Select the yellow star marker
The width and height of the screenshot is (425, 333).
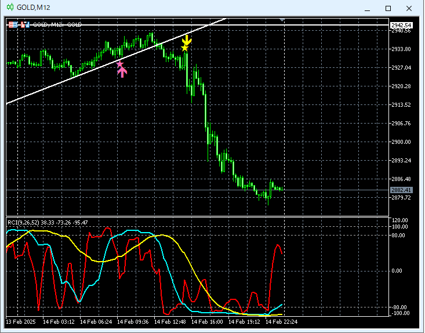(184, 48)
